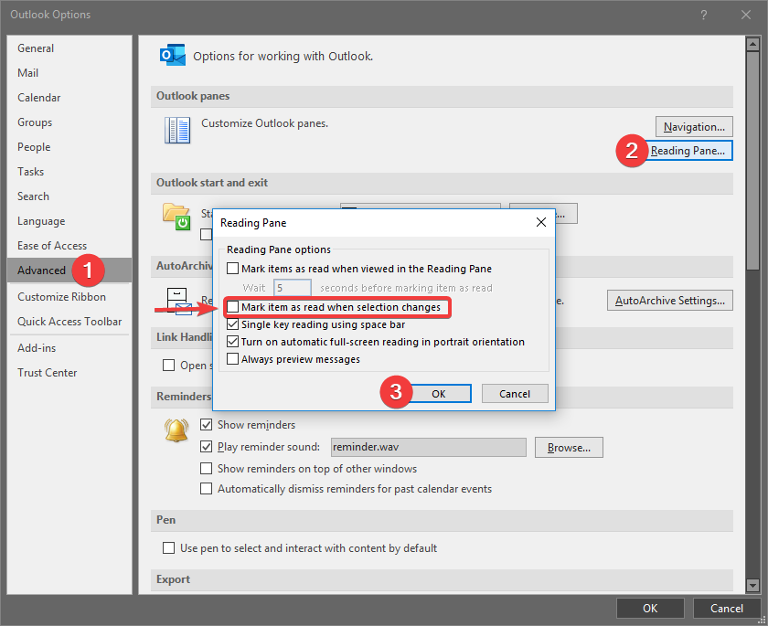Uncheck Single key reading using space bar
This screenshot has height=626, width=768.
pyautogui.click(x=232, y=324)
